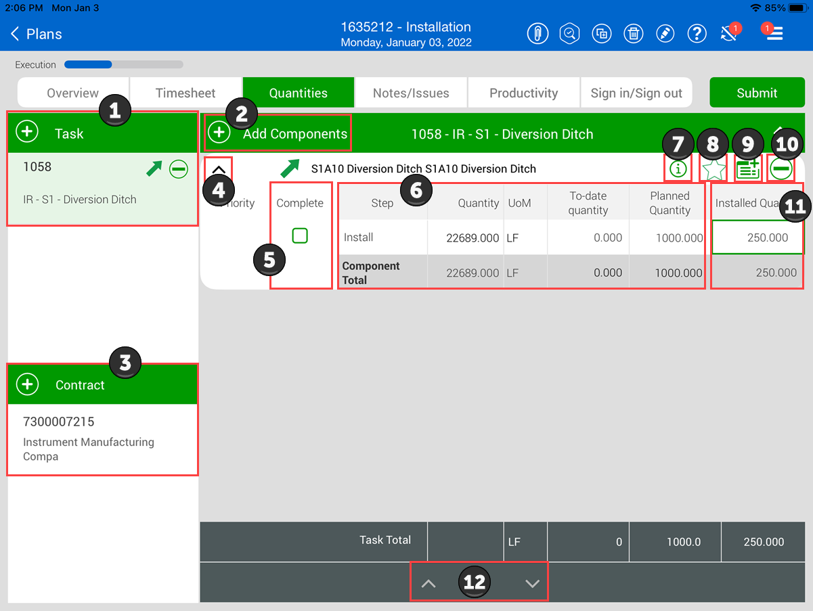Mark S1A10 Diversion Ditch as favorite star
The width and height of the screenshot is (813, 611).
point(713,169)
